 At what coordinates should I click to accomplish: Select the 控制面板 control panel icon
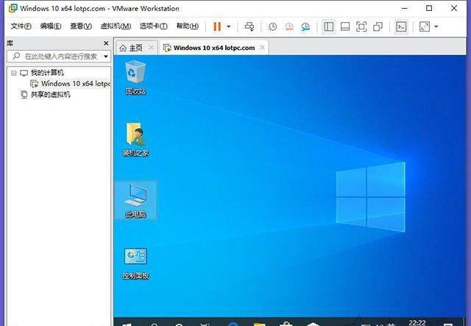click(135, 263)
